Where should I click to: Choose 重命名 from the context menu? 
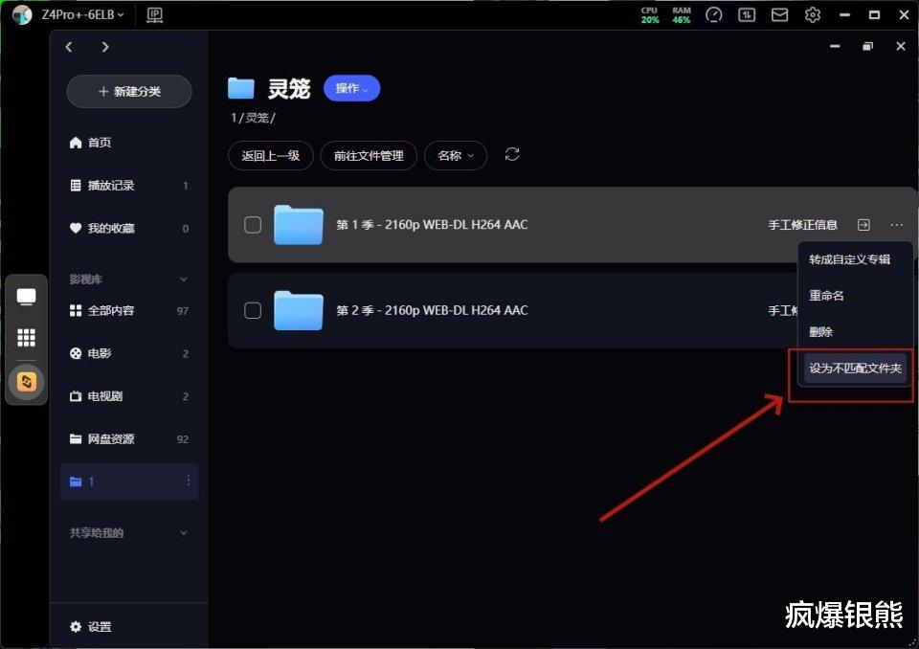(x=826, y=296)
